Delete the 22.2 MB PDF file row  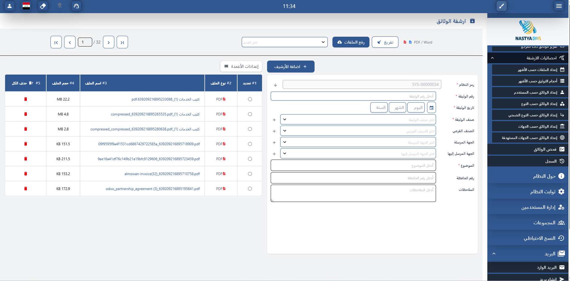coord(26,99)
